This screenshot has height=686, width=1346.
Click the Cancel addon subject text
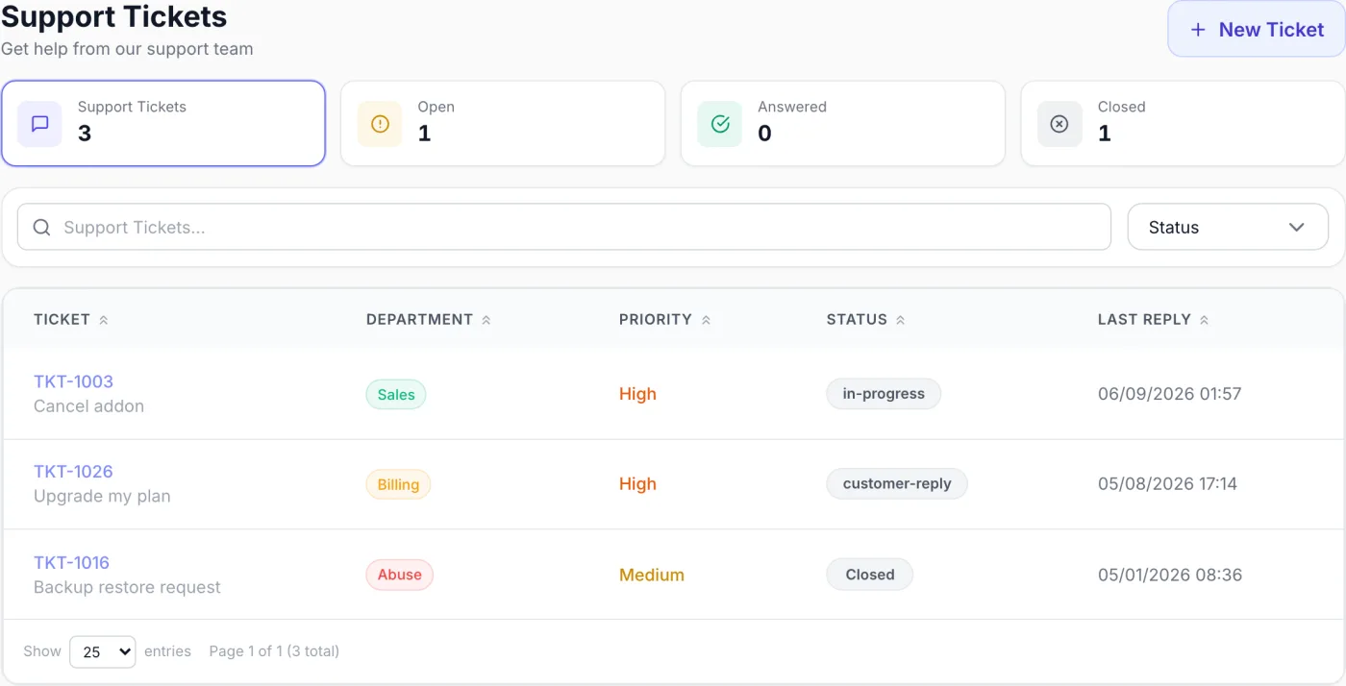(88, 406)
